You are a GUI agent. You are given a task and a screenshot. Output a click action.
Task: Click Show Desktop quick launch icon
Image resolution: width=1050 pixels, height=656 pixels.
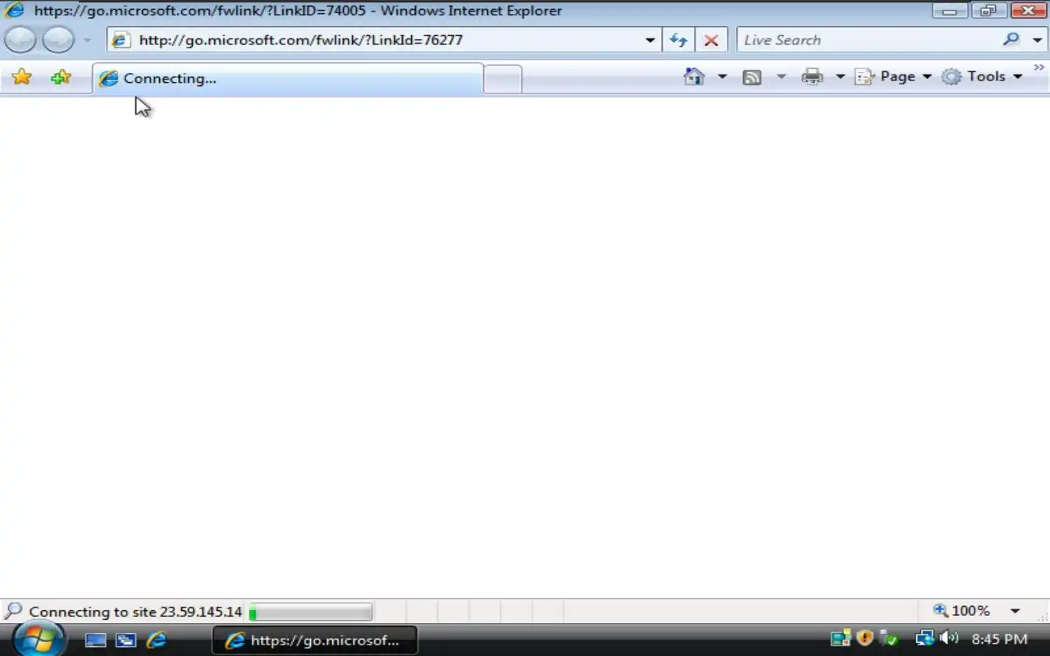pyautogui.click(x=95, y=640)
